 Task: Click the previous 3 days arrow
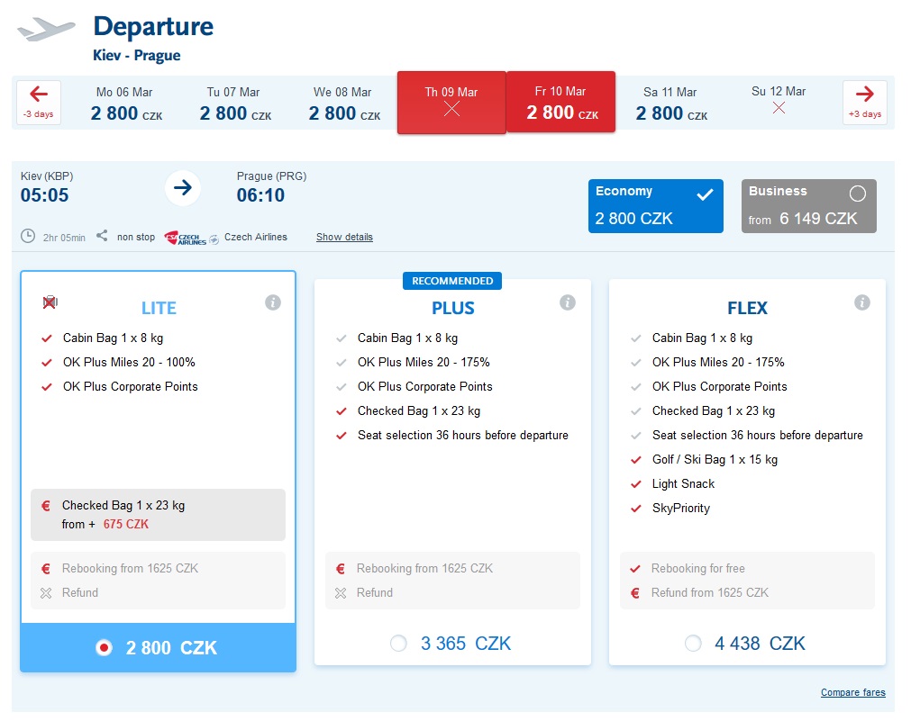(x=39, y=102)
